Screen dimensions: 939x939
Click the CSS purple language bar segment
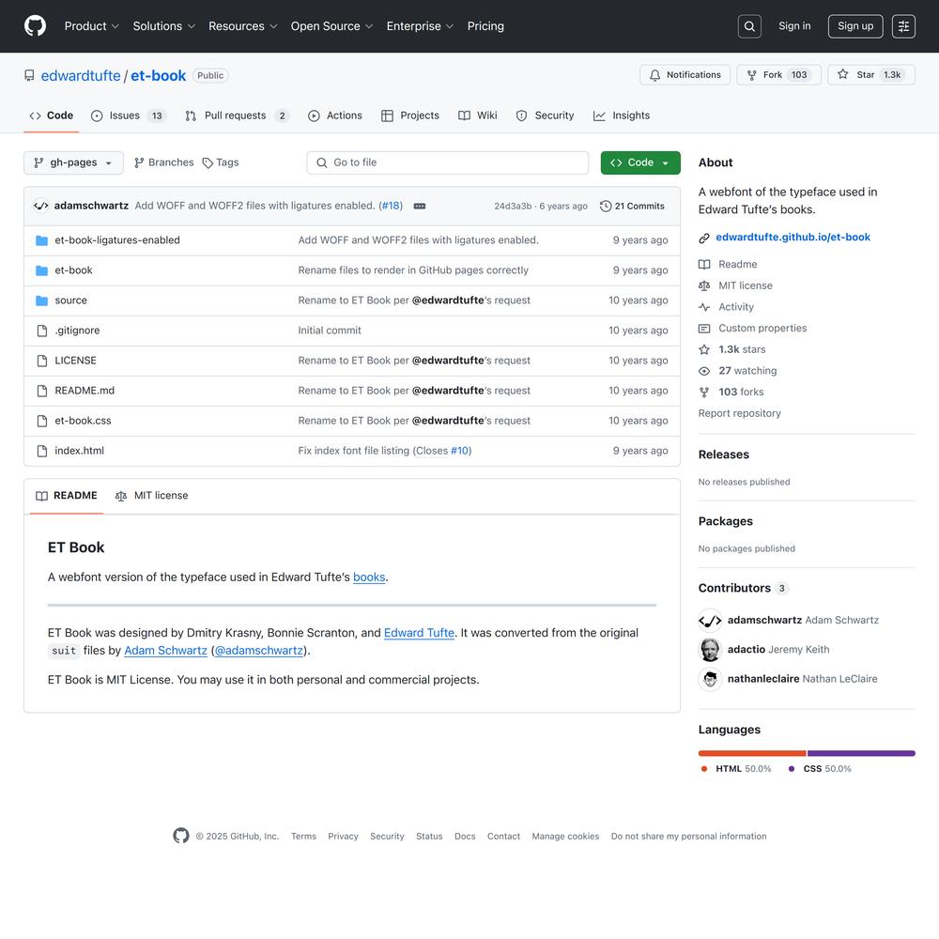point(861,753)
